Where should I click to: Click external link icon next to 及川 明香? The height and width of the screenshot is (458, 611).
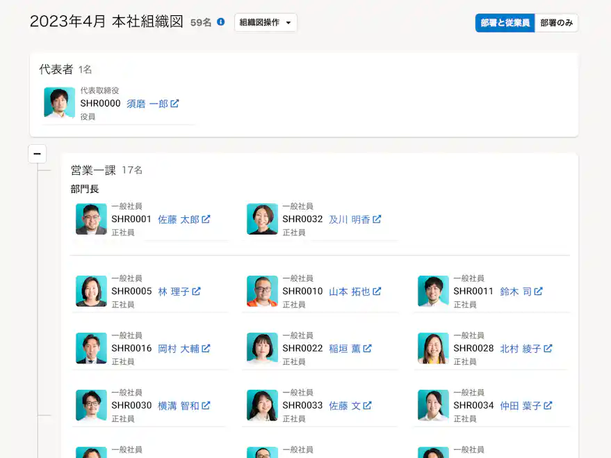[377, 219]
